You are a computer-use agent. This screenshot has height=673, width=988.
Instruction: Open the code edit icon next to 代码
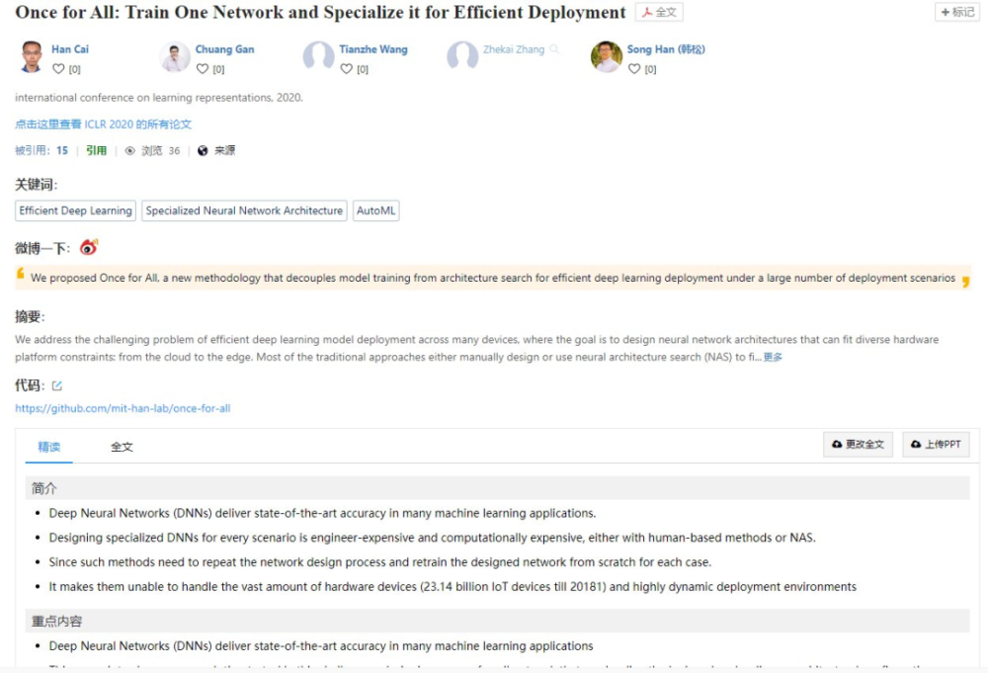56,385
